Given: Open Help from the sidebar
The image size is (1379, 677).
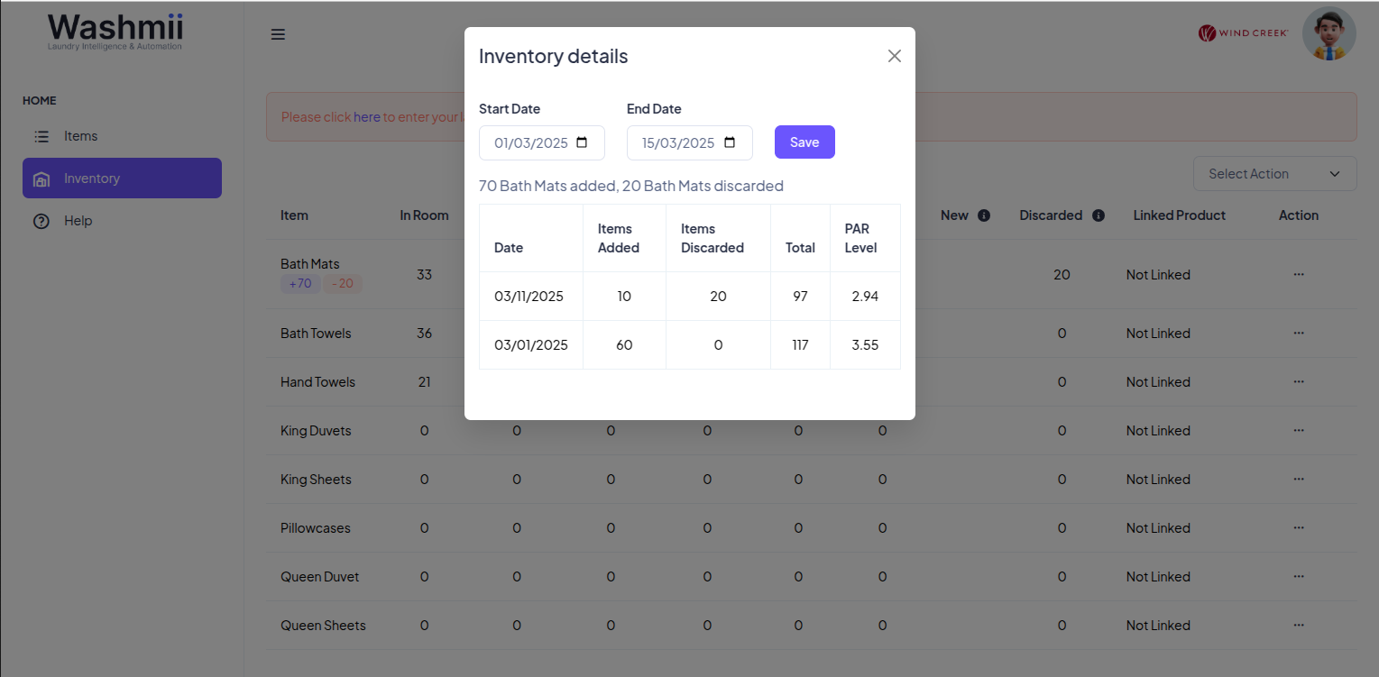Looking at the screenshot, I should 78,221.
